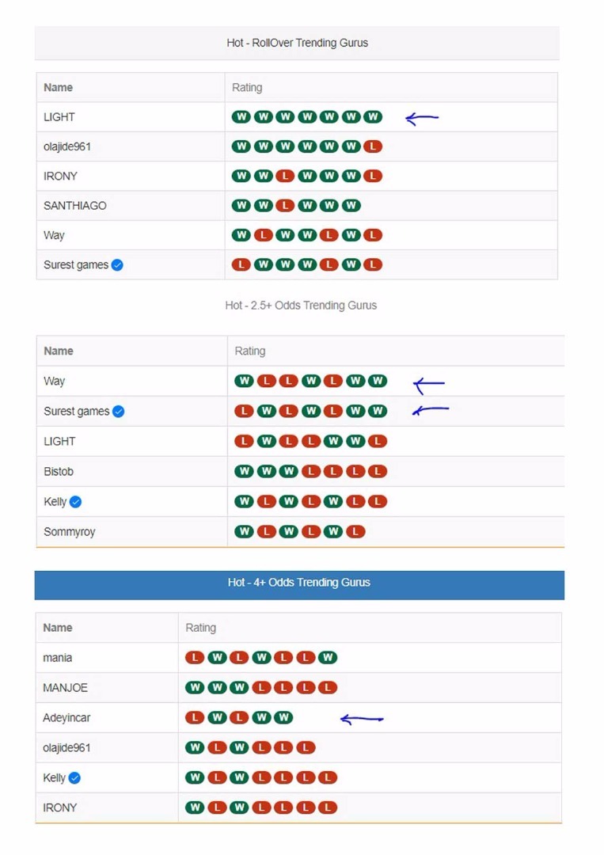Click verified badge beside Surest games in RollOver table

pos(117,265)
